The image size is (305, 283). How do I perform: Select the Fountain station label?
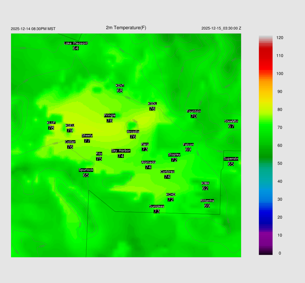194,111
